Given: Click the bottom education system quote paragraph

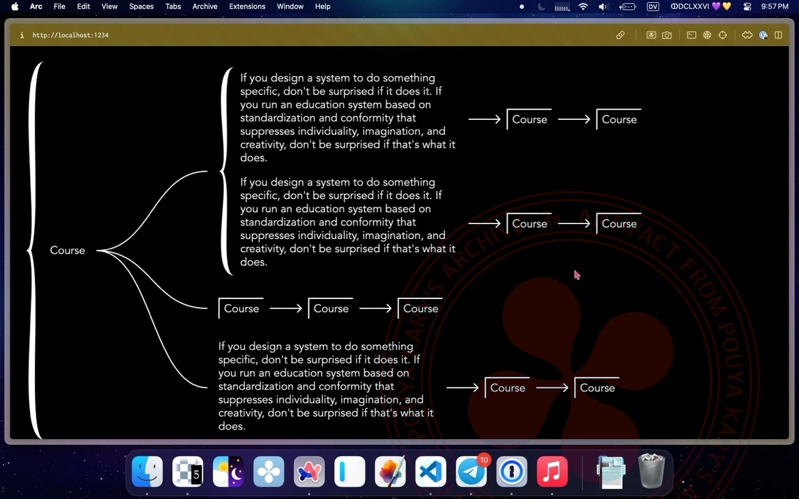Looking at the screenshot, I should coord(326,386).
